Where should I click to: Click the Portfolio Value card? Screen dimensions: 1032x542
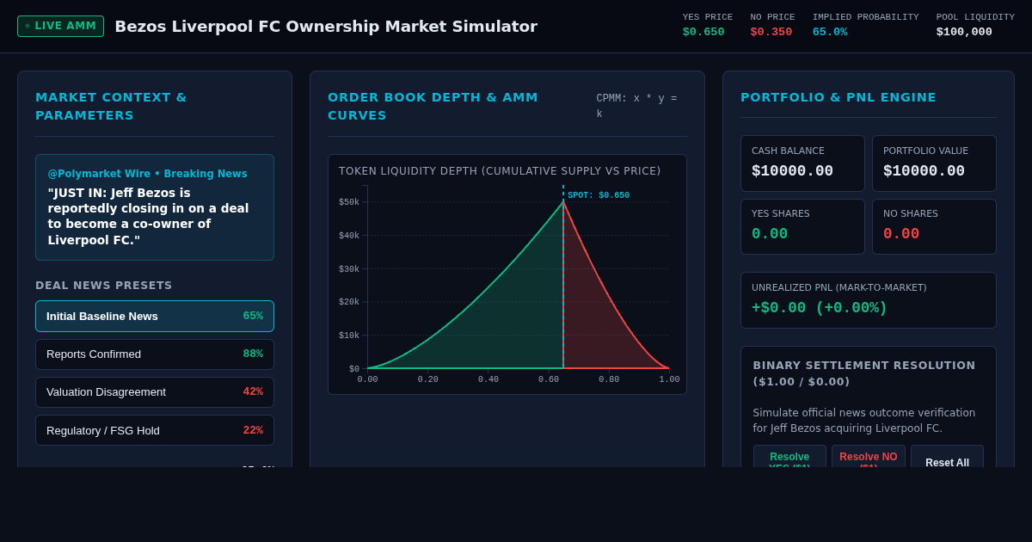click(x=934, y=163)
